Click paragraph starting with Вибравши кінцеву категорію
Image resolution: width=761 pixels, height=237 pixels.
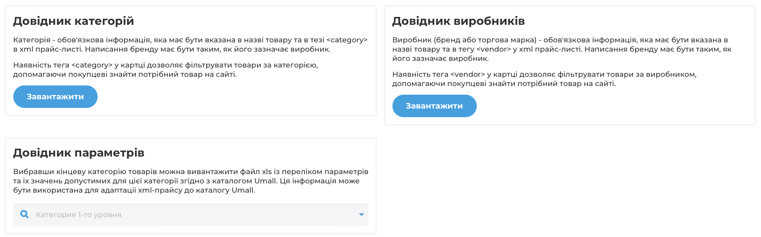191,181
